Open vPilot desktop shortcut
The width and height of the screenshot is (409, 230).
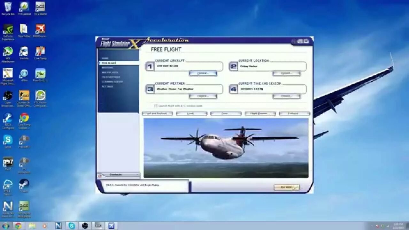tap(24, 75)
